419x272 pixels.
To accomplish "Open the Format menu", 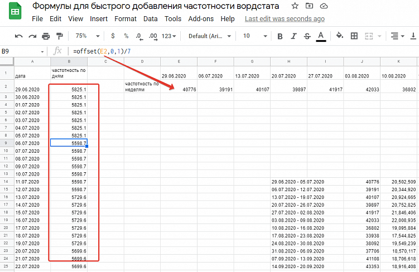I will pos(126,19).
